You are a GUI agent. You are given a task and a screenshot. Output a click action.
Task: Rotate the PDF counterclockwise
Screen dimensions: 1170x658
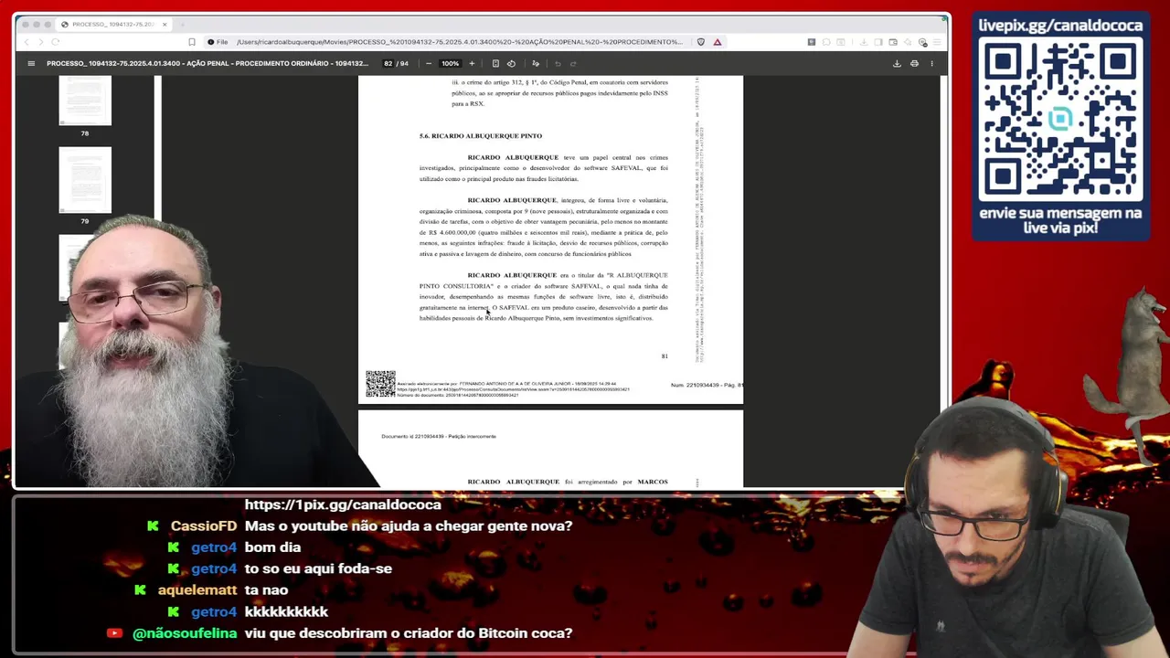pyautogui.click(x=511, y=63)
